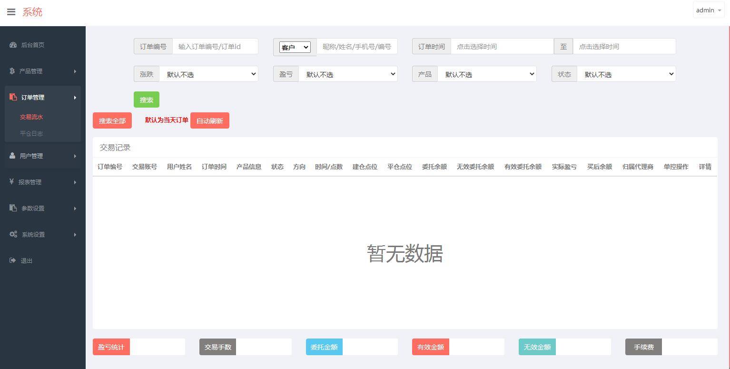Click the 用户管理 user icon

tap(12, 156)
